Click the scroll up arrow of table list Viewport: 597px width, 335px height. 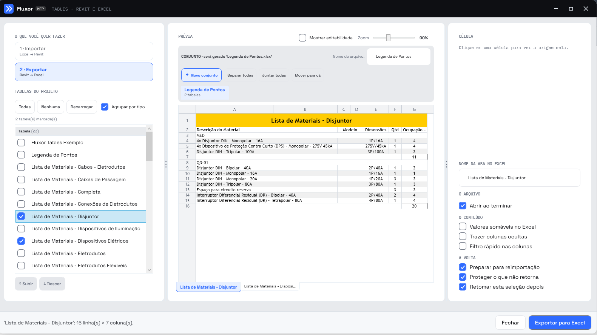(x=149, y=129)
